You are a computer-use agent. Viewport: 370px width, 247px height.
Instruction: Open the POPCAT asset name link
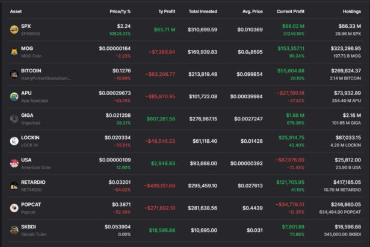31,204
